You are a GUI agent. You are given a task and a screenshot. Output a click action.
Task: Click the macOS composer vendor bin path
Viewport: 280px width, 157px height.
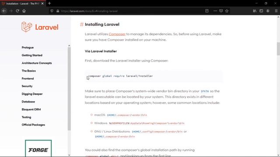point(127,115)
